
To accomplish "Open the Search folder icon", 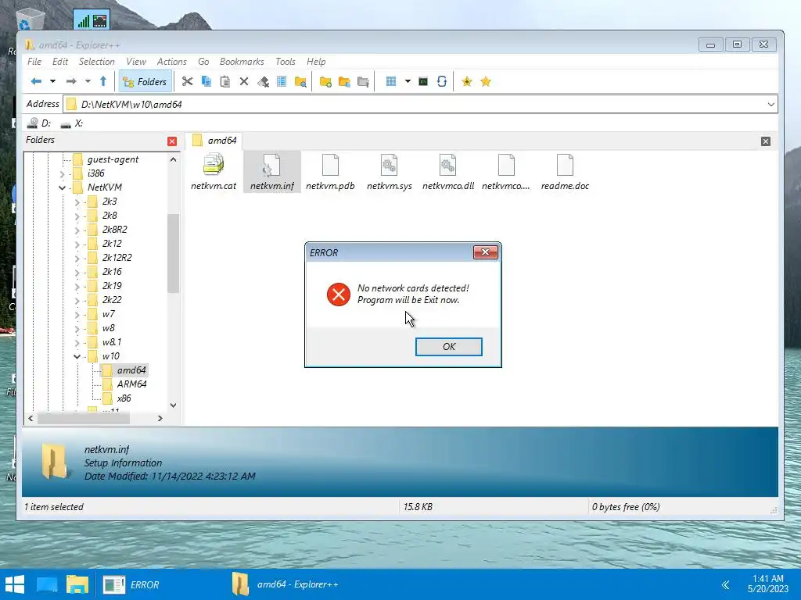I will click(300, 81).
